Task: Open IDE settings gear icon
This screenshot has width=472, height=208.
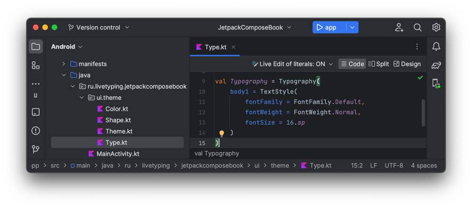Action: (436, 28)
